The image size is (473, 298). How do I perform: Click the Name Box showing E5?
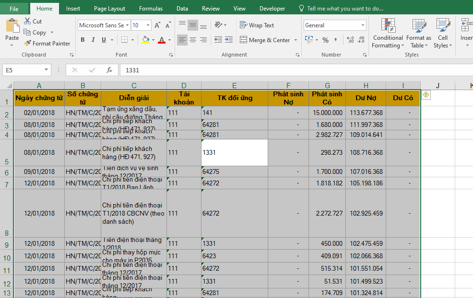[23, 70]
